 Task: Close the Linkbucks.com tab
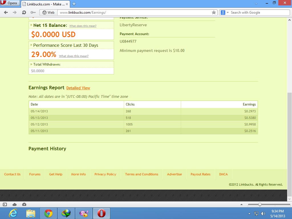pos(67,4)
